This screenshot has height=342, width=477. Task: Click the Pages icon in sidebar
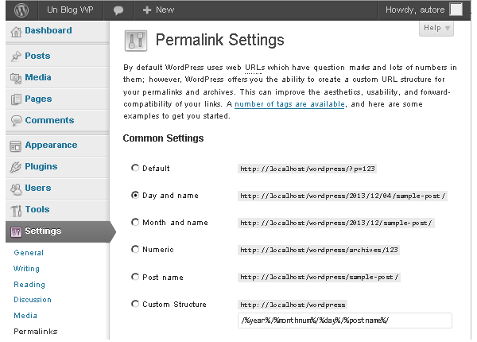(x=15, y=99)
